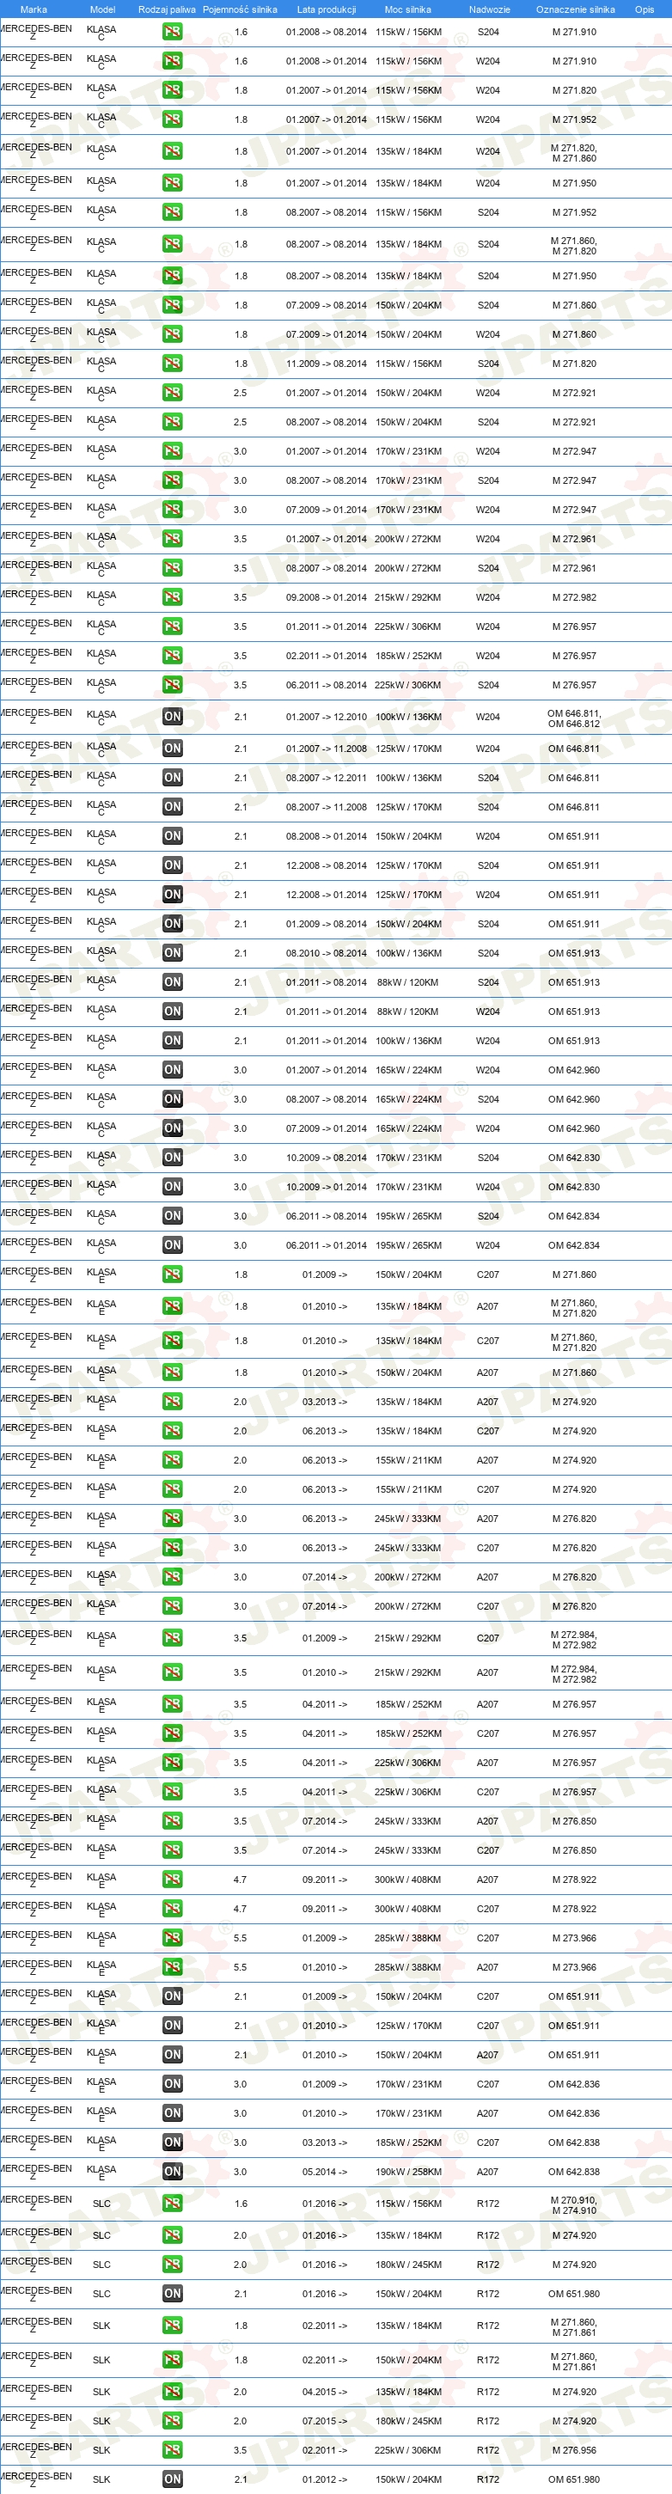Click PB icon in C207 M 273.966 row
The height and width of the screenshot is (2494, 672).
(x=173, y=1938)
